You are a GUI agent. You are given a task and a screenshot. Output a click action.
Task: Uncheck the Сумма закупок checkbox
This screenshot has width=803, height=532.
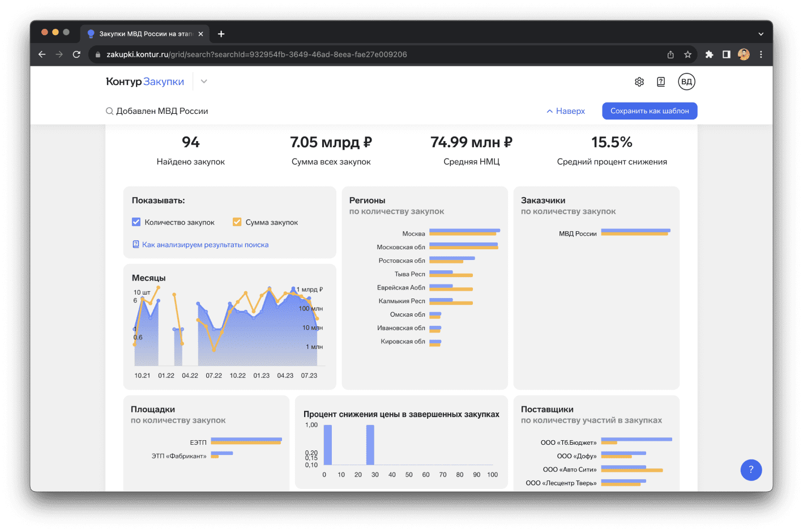pyautogui.click(x=237, y=222)
